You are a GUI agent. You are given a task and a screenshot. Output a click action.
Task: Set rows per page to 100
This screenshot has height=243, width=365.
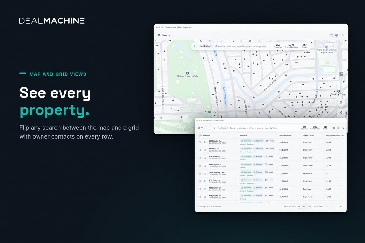[x=309, y=207]
